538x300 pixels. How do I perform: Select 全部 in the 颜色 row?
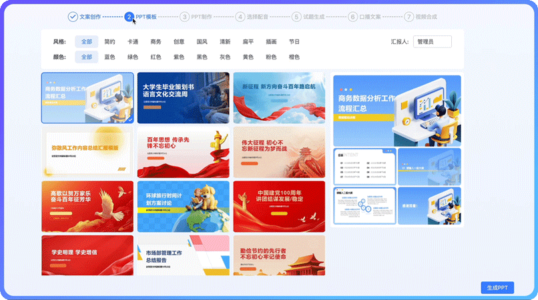point(86,57)
